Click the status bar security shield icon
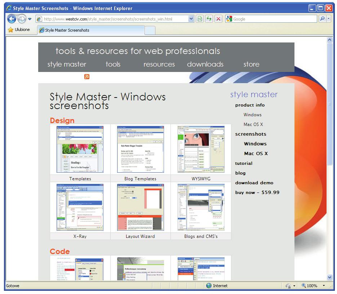 pos(288,286)
